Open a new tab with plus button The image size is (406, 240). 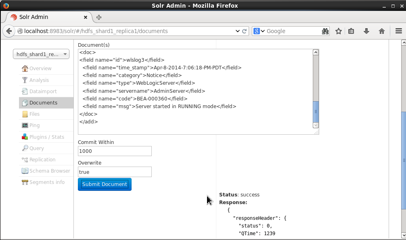[98, 17]
